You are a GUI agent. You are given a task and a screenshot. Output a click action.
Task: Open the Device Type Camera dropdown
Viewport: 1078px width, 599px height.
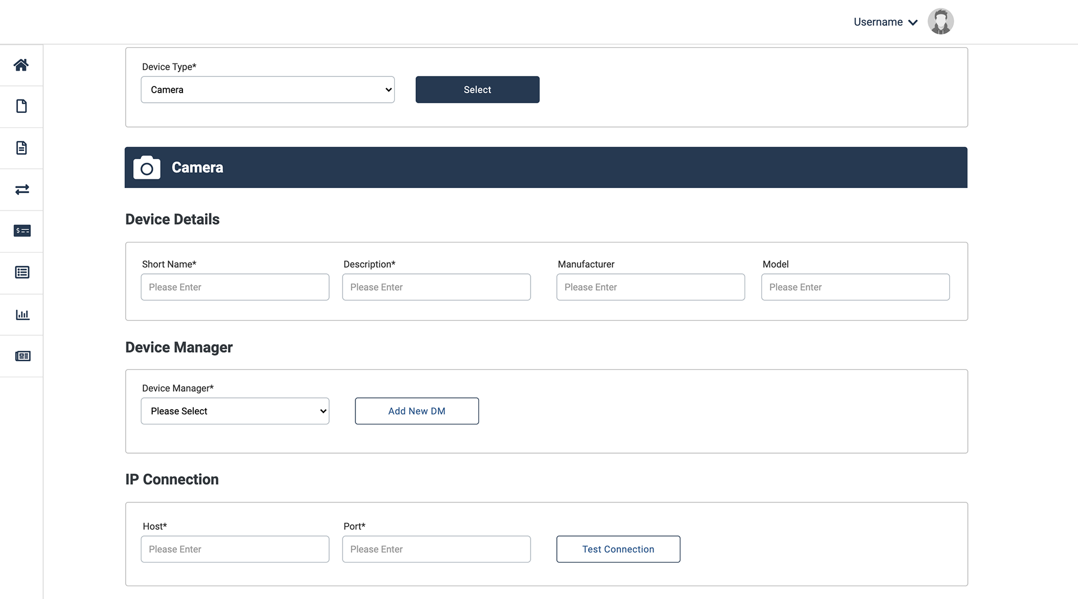point(268,90)
